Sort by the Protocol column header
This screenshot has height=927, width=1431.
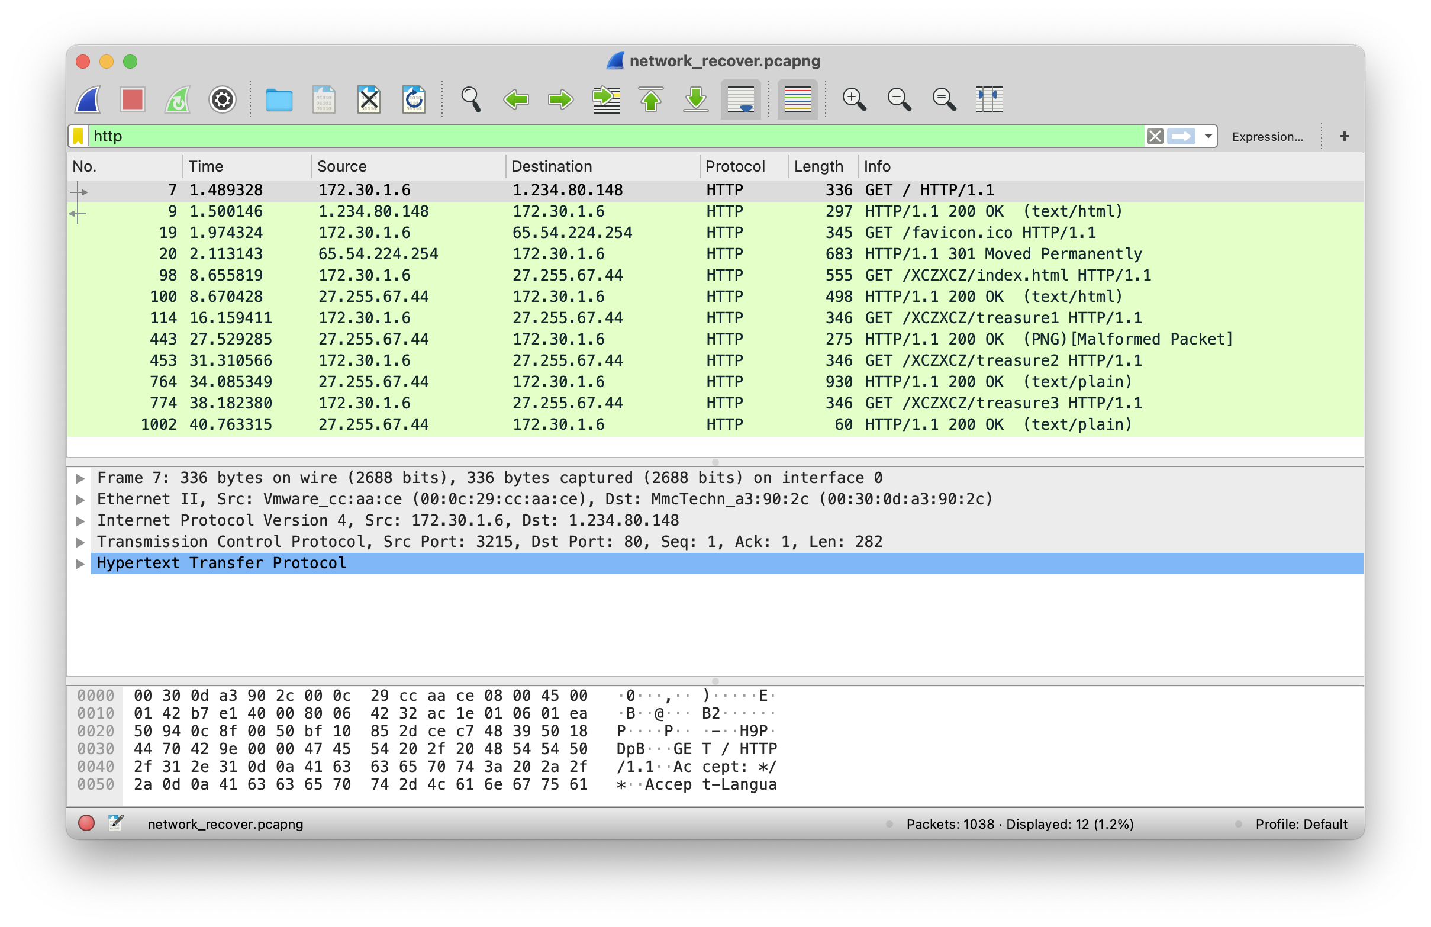[x=735, y=166]
